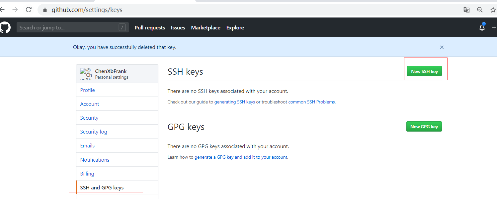
Task: Open the common SSH Problems link
Action: coord(311,102)
